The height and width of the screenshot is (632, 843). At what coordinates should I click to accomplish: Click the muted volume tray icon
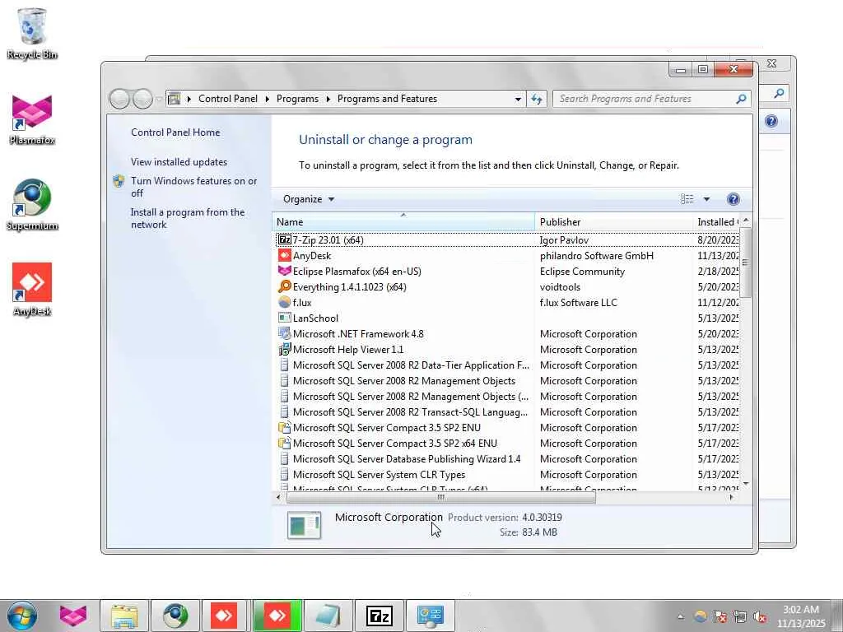[x=760, y=616]
